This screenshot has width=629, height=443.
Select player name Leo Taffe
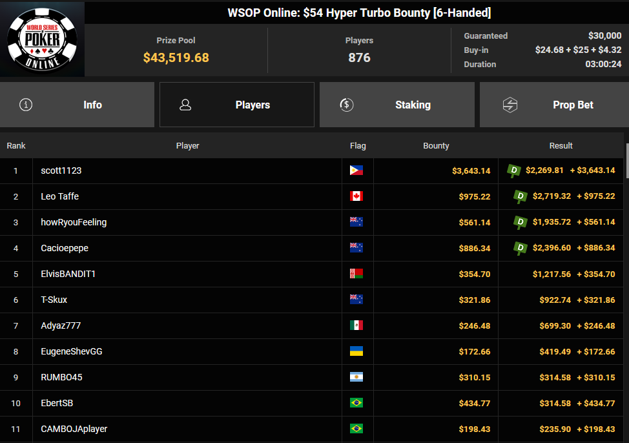tap(60, 196)
